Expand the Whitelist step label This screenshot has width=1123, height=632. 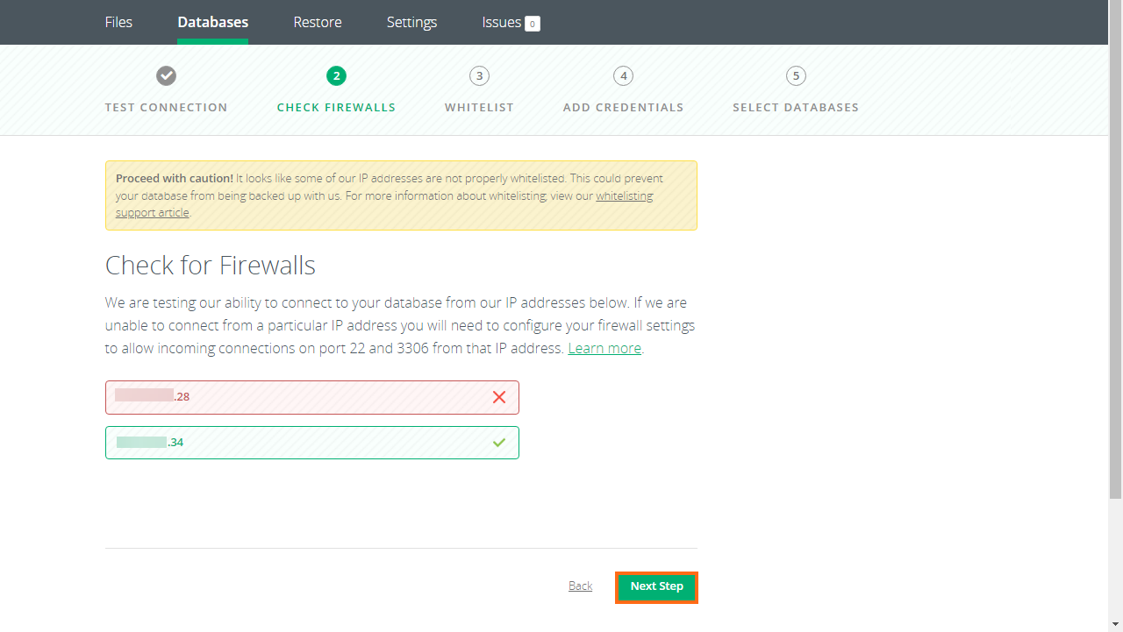[479, 107]
